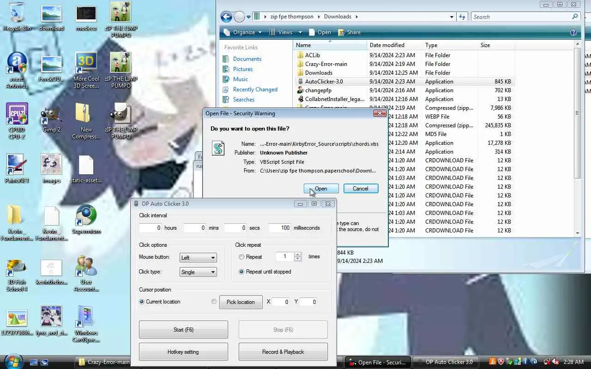This screenshot has height=369, width=591.
Task: Click the milliseconds interval field
Action: pos(279,228)
